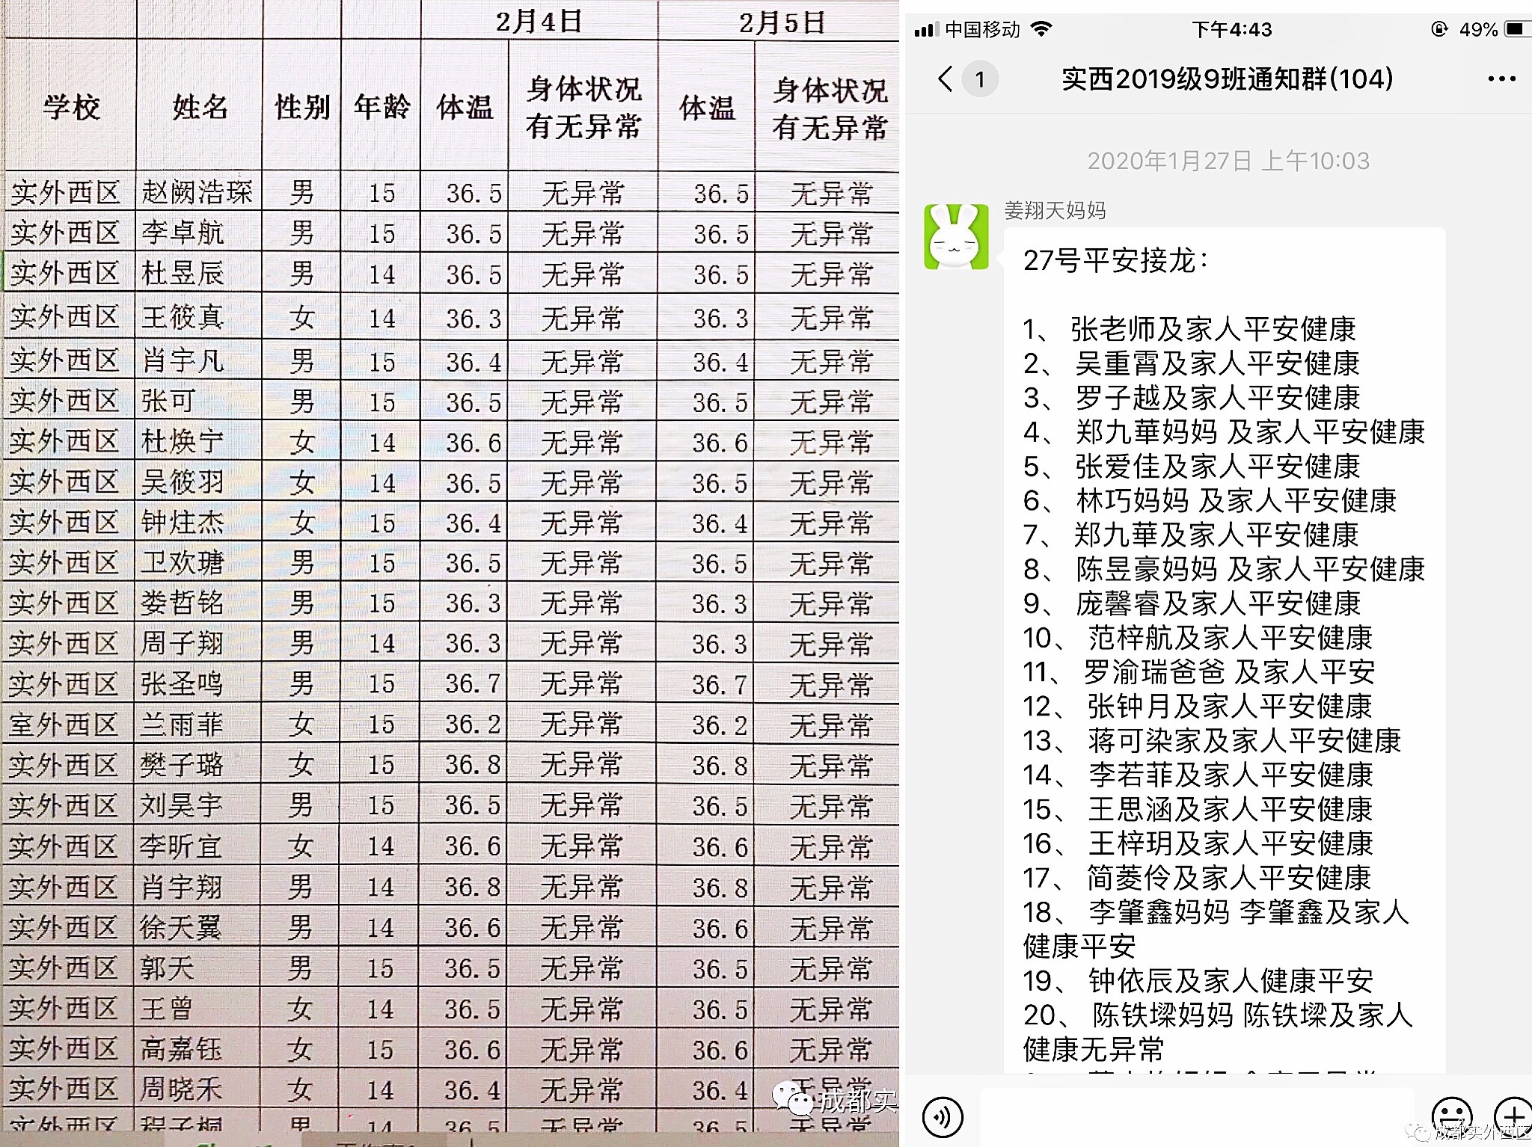
Task: Tap entry 2 吴重霄及家人平安健康
Action: [1192, 363]
